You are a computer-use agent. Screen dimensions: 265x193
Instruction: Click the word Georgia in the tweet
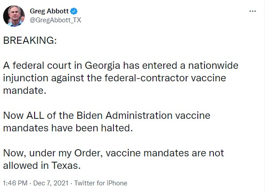[102, 66]
